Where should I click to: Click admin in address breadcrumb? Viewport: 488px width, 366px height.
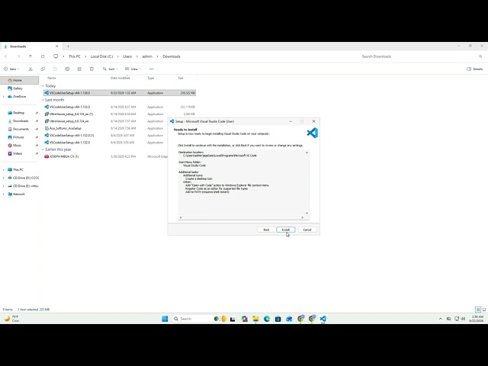pyautogui.click(x=147, y=56)
